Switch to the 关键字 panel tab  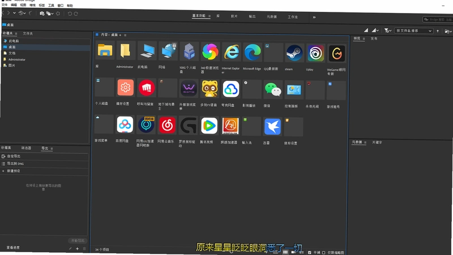pyautogui.click(x=377, y=142)
